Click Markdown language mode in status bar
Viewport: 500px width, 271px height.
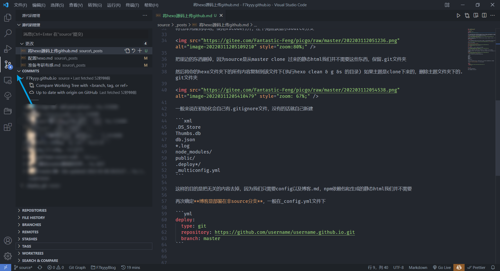[x=418, y=267]
